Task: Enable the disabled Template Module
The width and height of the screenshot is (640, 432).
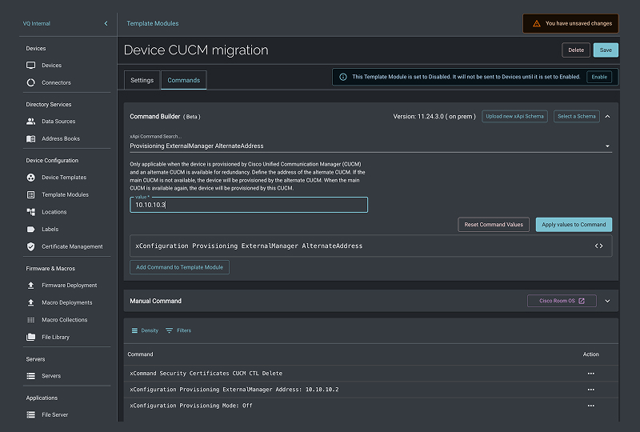Action: click(x=598, y=78)
